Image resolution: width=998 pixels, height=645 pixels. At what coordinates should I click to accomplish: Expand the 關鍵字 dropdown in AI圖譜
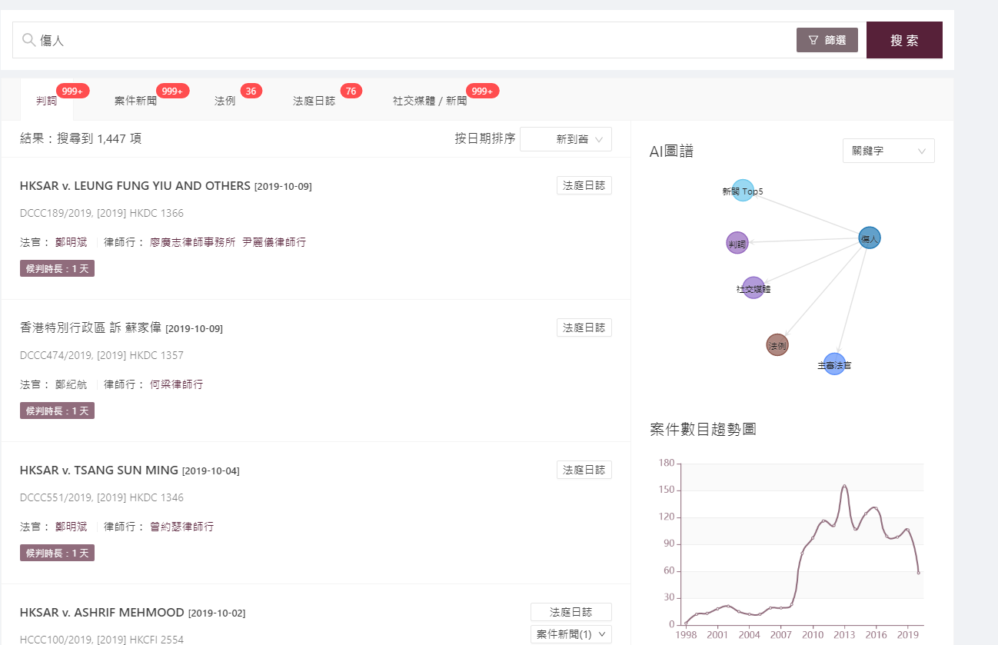pos(888,151)
